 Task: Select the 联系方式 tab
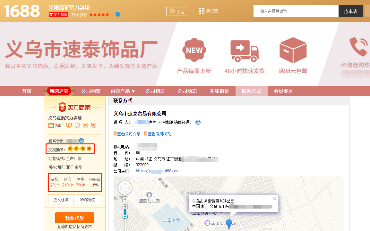point(251,91)
